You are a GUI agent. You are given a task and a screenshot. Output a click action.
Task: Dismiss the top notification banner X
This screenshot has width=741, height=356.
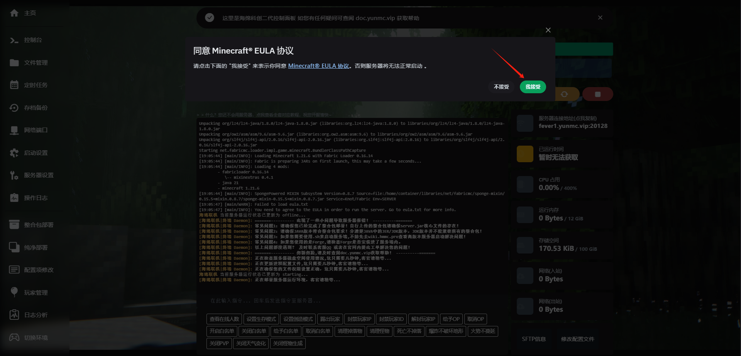click(600, 18)
